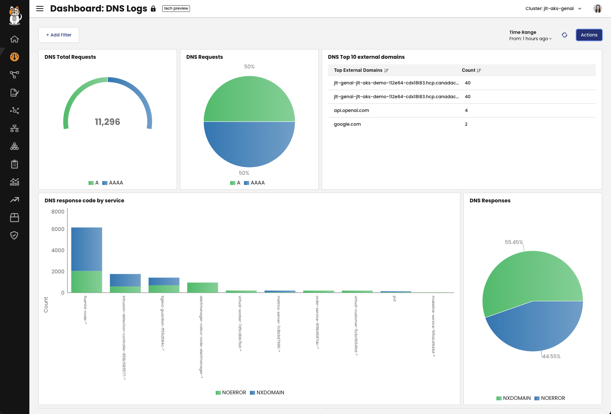Click the google.com domain row
Viewport: 611px width, 414px height.
point(462,124)
